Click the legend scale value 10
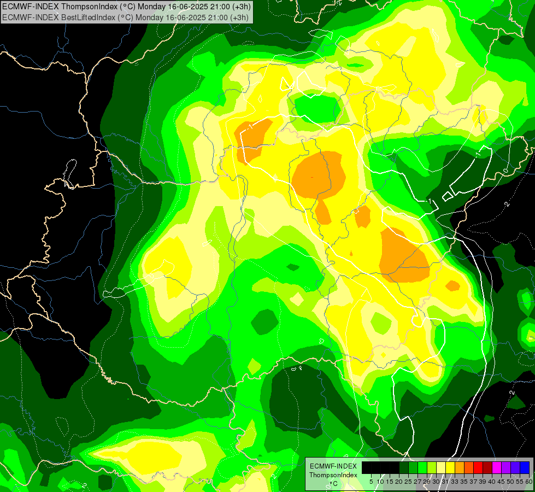 [380, 482]
